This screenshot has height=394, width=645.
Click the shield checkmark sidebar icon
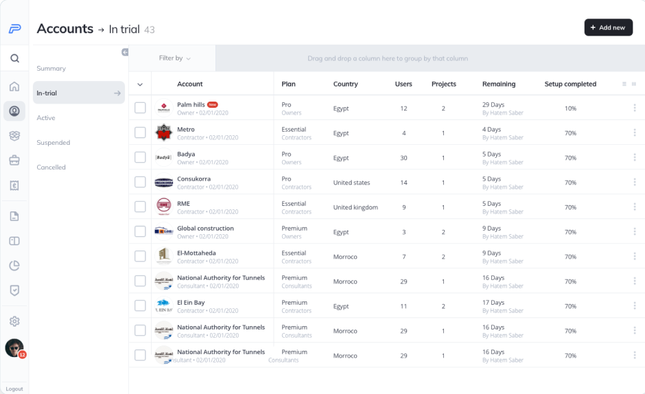pos(14,290)
